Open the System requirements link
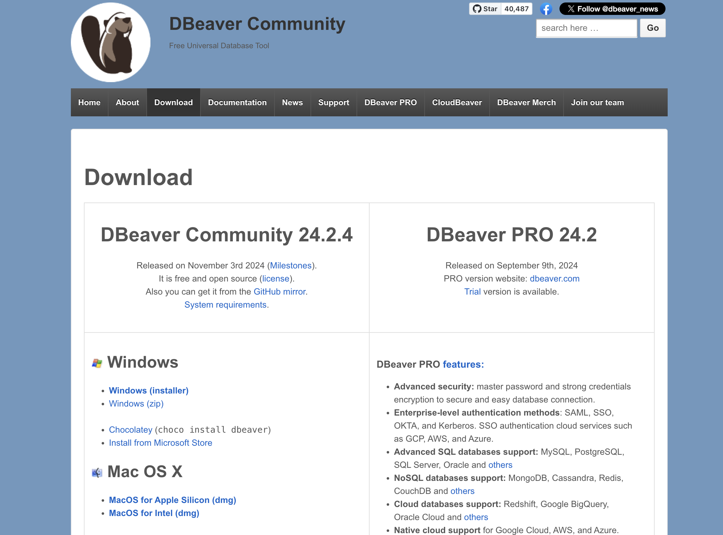The width and height of the screenshot is (723, 535). point(225,305)
